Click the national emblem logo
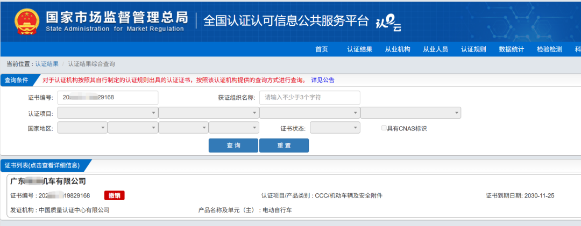This screenshot has width=581, height=226. pyautogui.click(x=27, y=21)
